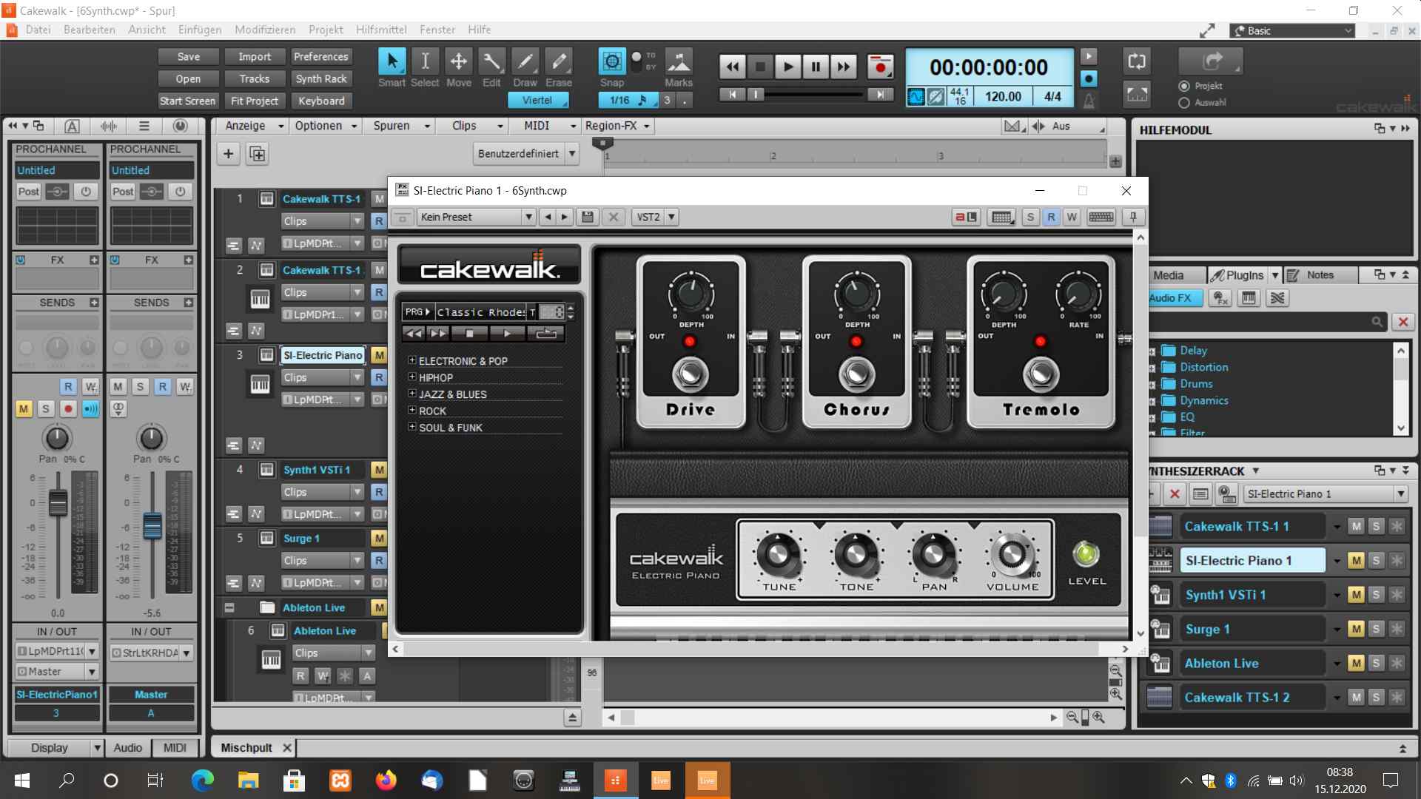1421x799 pixels.
Task: Toggle plugin Read automation R button
Action: (x=1051, y=217)
